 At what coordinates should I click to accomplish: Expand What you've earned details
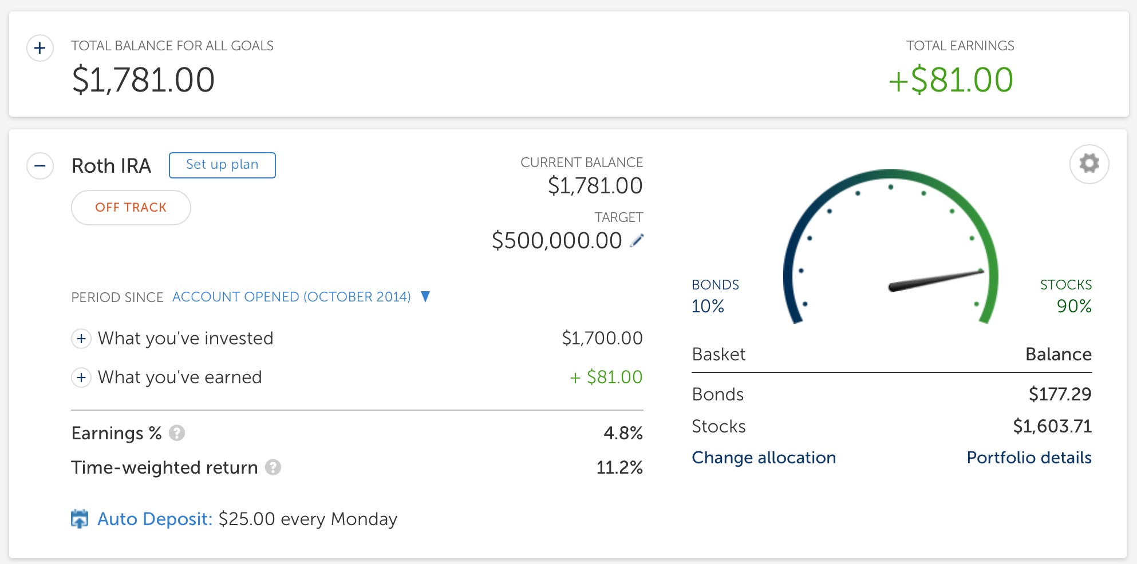pyautogui.click(x=81, y=378)
